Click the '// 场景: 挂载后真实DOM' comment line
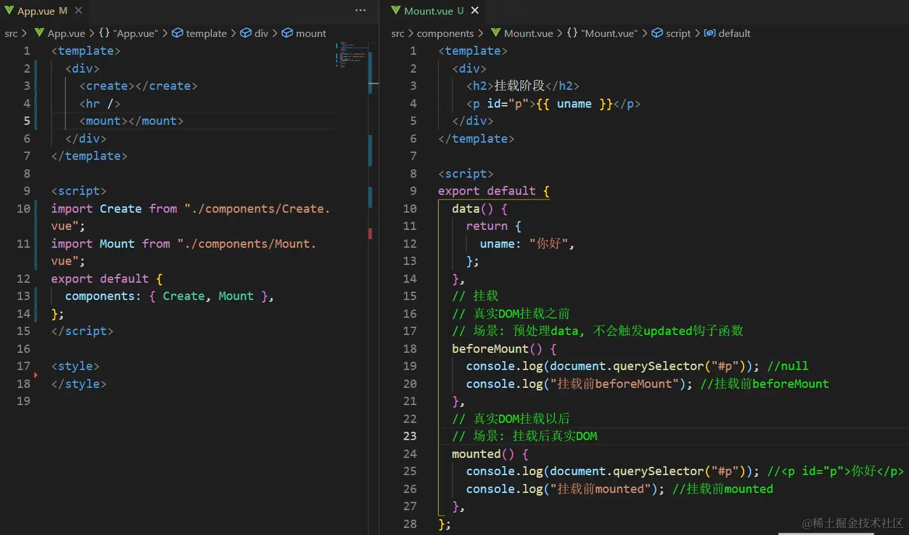This screenshot has height=535, width=909. [525, 436]
